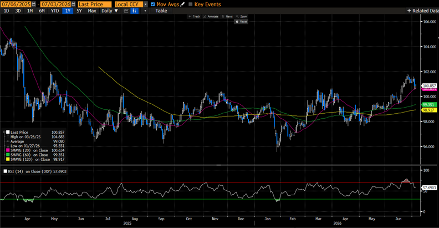Select the candlestick chart type icon
The height and width of the screenshot is (228, 439).
[x=134, y=11]
